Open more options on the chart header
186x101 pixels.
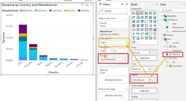click(x=91, y=5)
